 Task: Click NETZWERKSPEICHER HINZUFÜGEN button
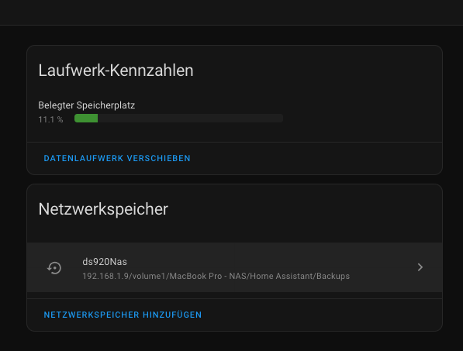[x=123, y=315]
